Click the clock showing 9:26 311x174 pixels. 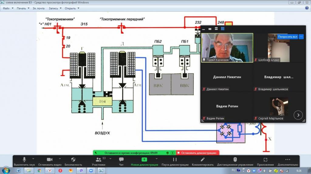tap(299, 171)
